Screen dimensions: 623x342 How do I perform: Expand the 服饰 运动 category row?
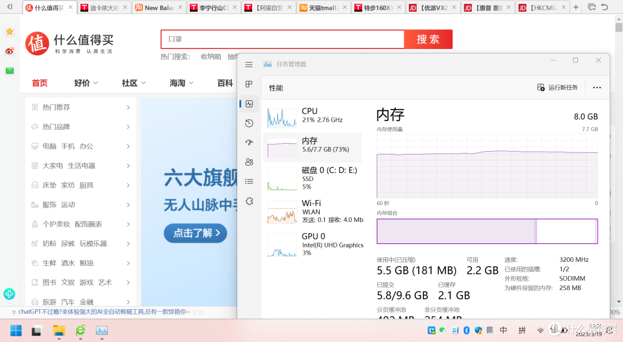[81, 205]
